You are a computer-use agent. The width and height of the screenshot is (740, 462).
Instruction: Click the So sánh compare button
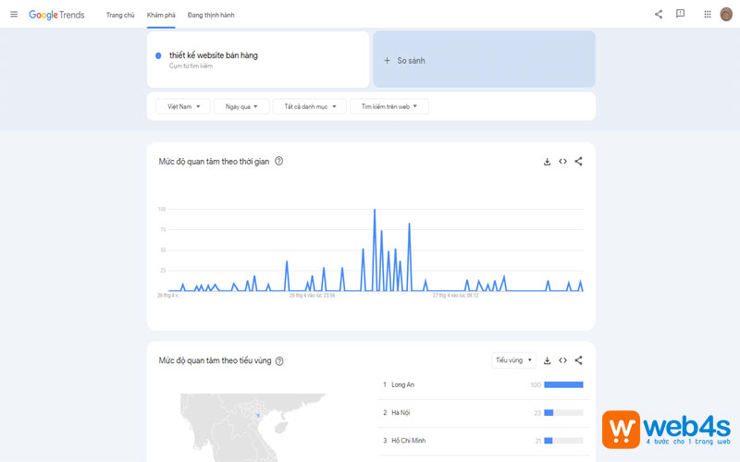pyautogui.click(x=484, y=61)
